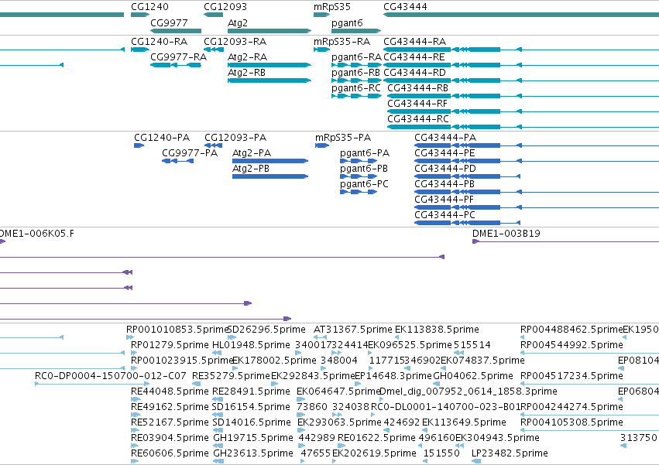This screenshot has height=465, width=659.
Task: Select the CG43444-PA protein label
Action: pyautogui.click(x=445, y=138)
